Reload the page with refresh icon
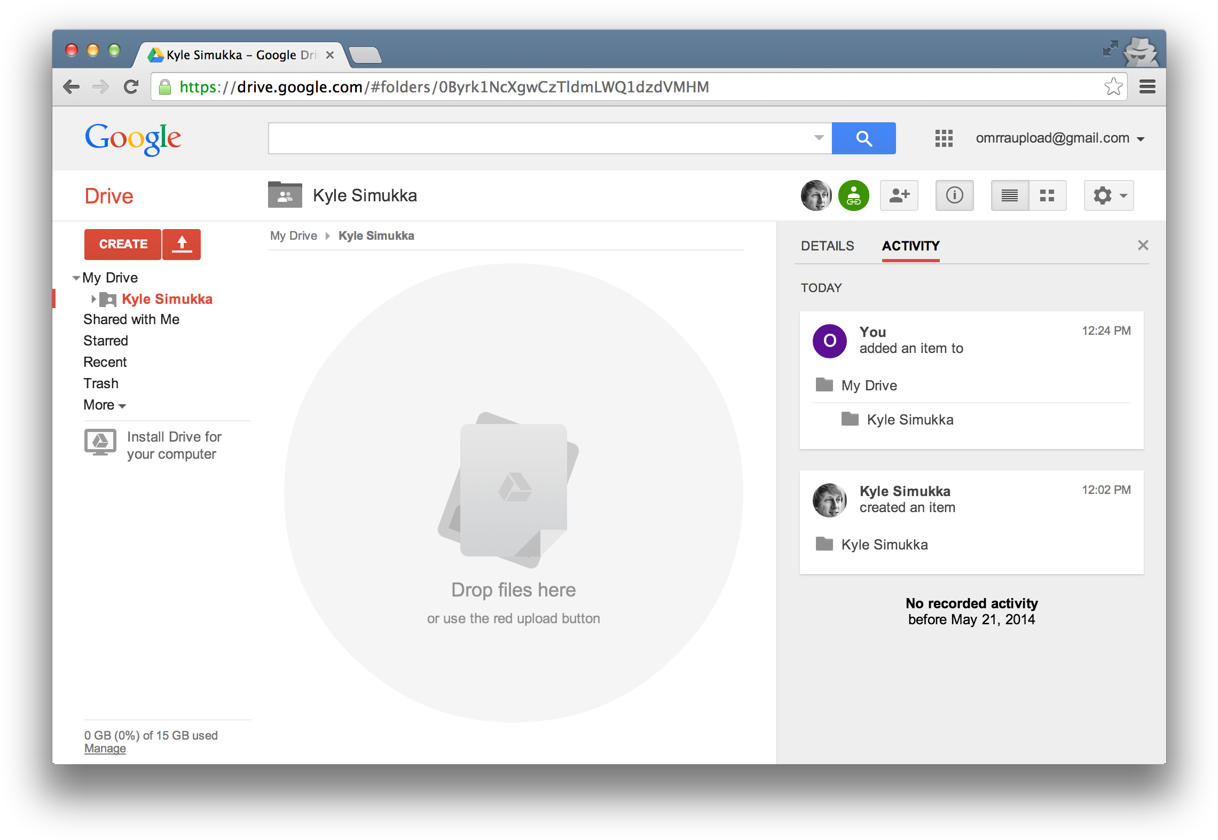 (131, 87)
